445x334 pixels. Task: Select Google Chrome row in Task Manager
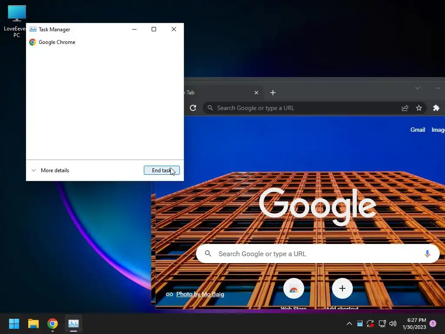click(x=105, y=42)
